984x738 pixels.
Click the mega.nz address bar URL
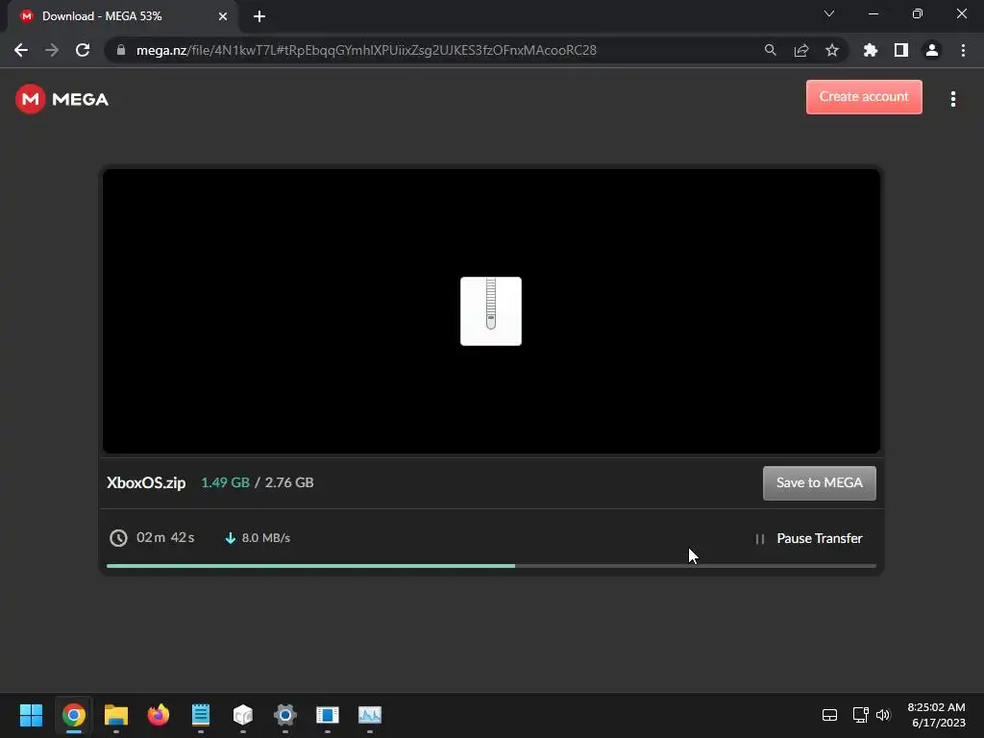366,50
